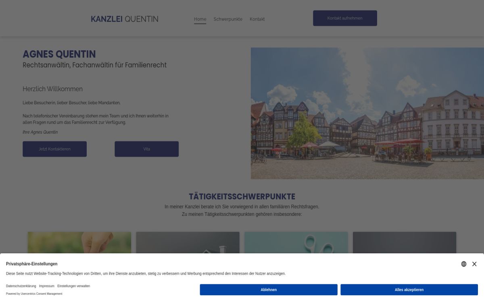Click the Jetzt Kontaktieren button
The height and width of the screenshot is (302, 484).
click(x=54, y=149)
